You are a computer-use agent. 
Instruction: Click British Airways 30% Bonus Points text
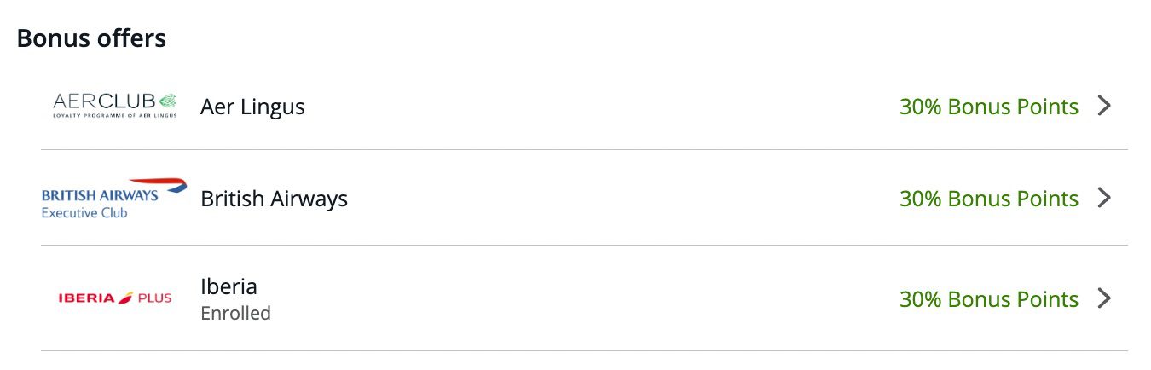[988, 199]
